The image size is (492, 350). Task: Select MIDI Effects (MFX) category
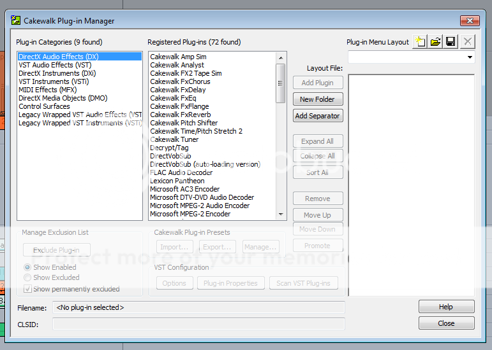(x=47, y=90)
